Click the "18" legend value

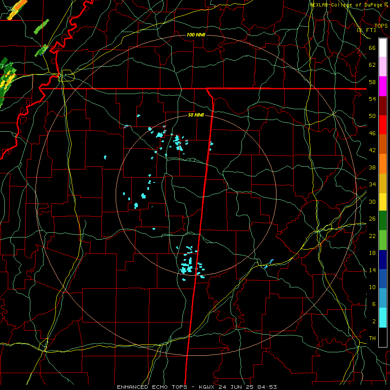coord(372,253)
